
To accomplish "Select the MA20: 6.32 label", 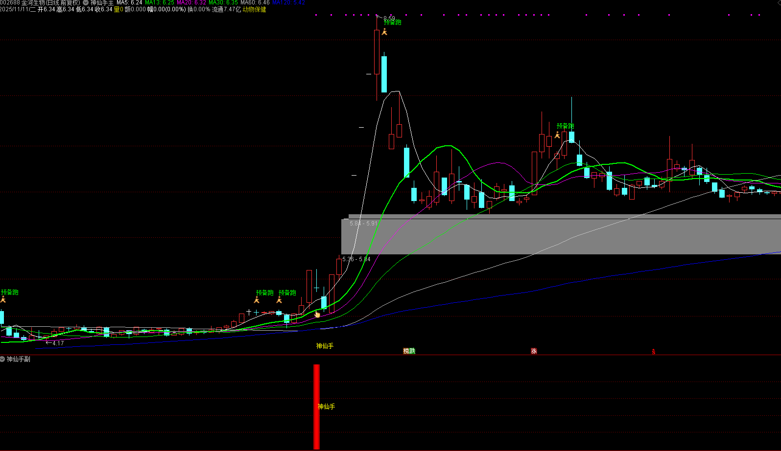I will click(191, 3).
